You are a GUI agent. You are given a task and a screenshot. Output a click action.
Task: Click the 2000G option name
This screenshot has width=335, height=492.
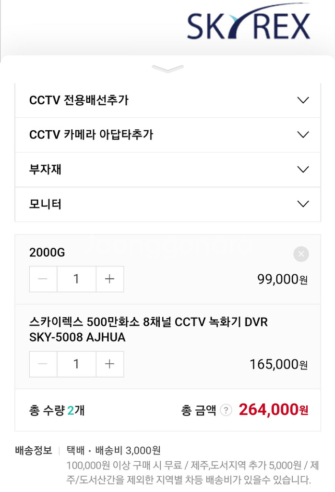coord(47,253)
